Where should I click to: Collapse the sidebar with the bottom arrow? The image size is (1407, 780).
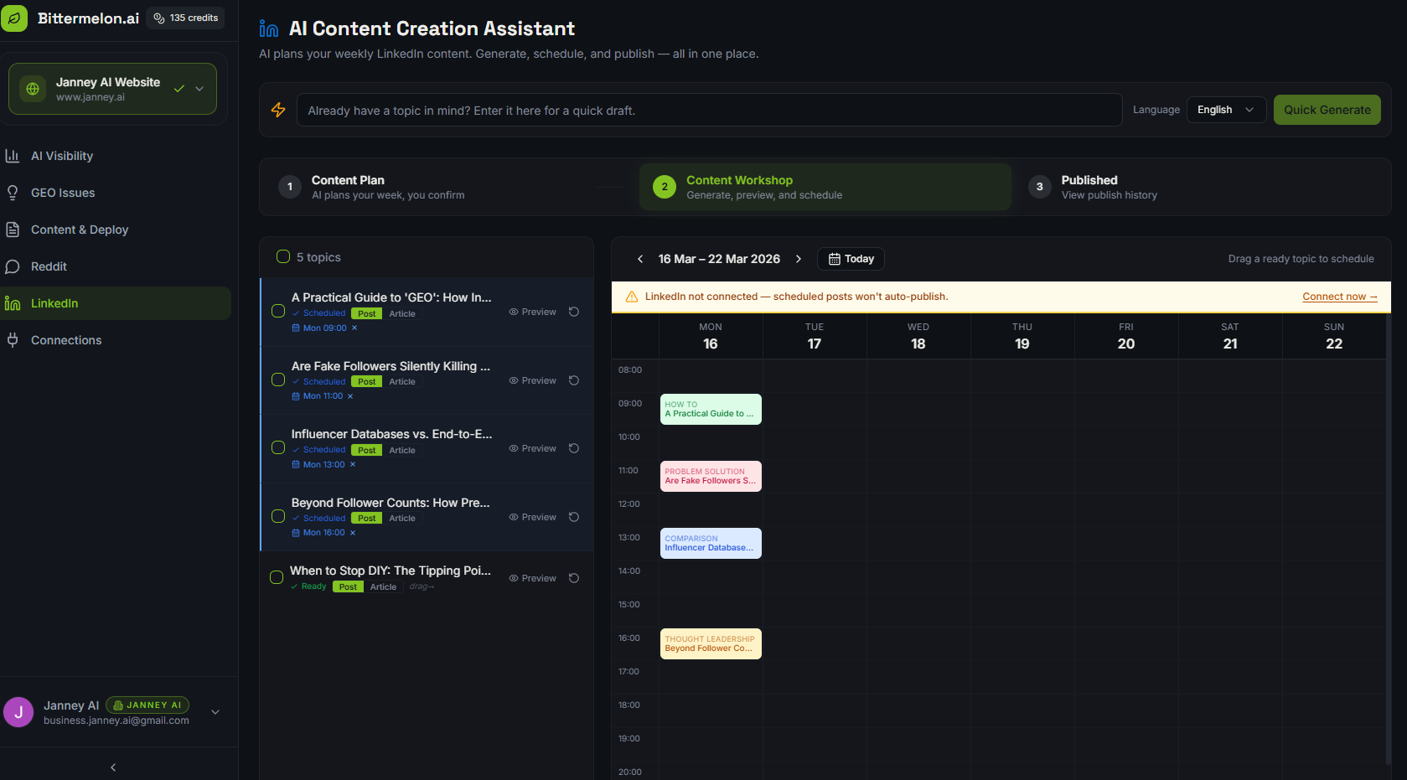pyautogui.click(x=113, y=767)
